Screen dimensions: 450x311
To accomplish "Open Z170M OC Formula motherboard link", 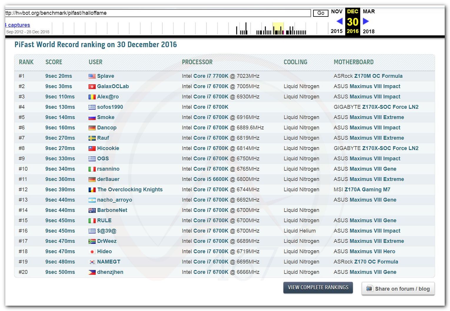I will pyautogui.click(x=378, y=76).
